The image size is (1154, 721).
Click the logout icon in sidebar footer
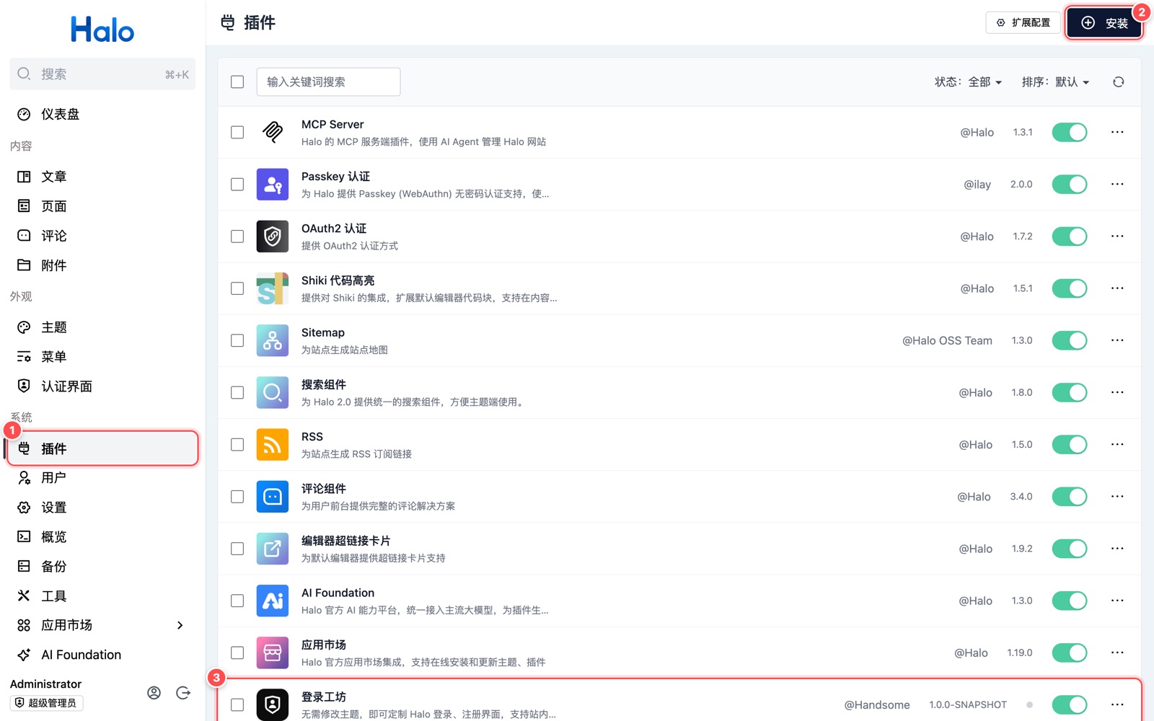pos(183,693)
